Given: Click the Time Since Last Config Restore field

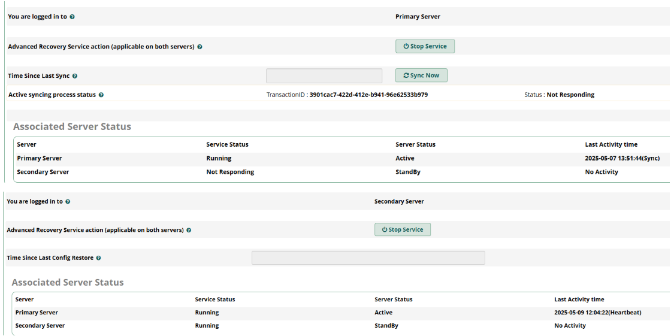Looking at the screenshot, I should (x=368, y=258).
